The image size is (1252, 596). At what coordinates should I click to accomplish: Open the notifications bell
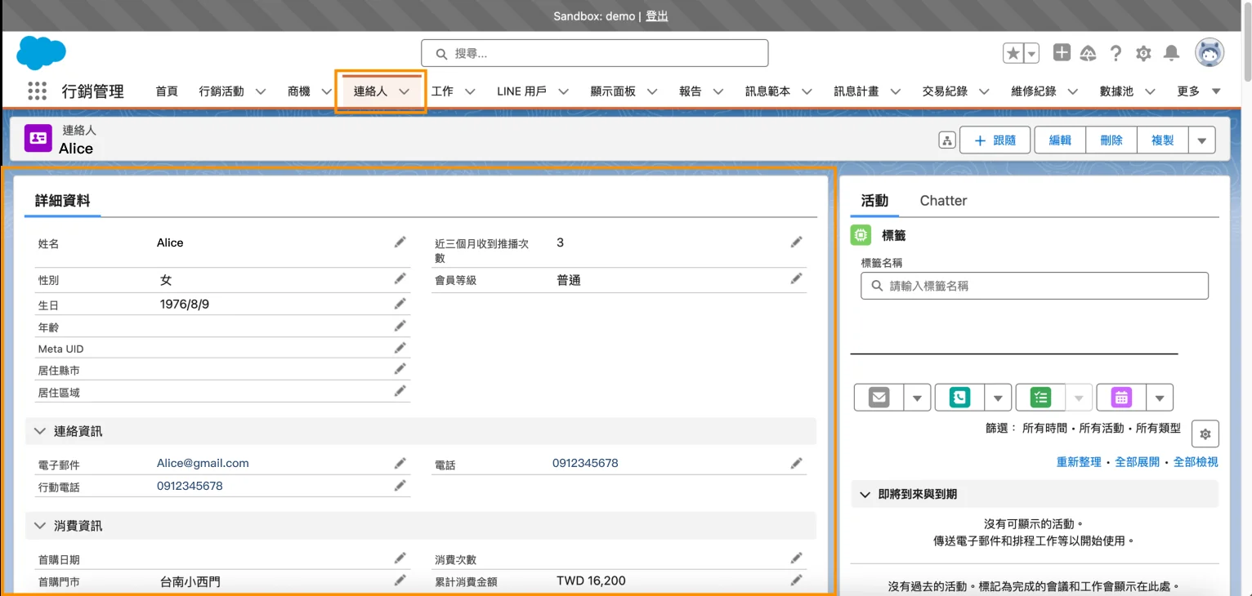click(1171, 53)
